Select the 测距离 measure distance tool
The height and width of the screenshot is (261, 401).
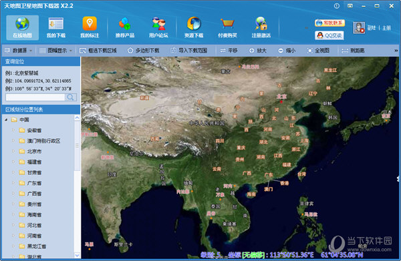click(353, 51)
